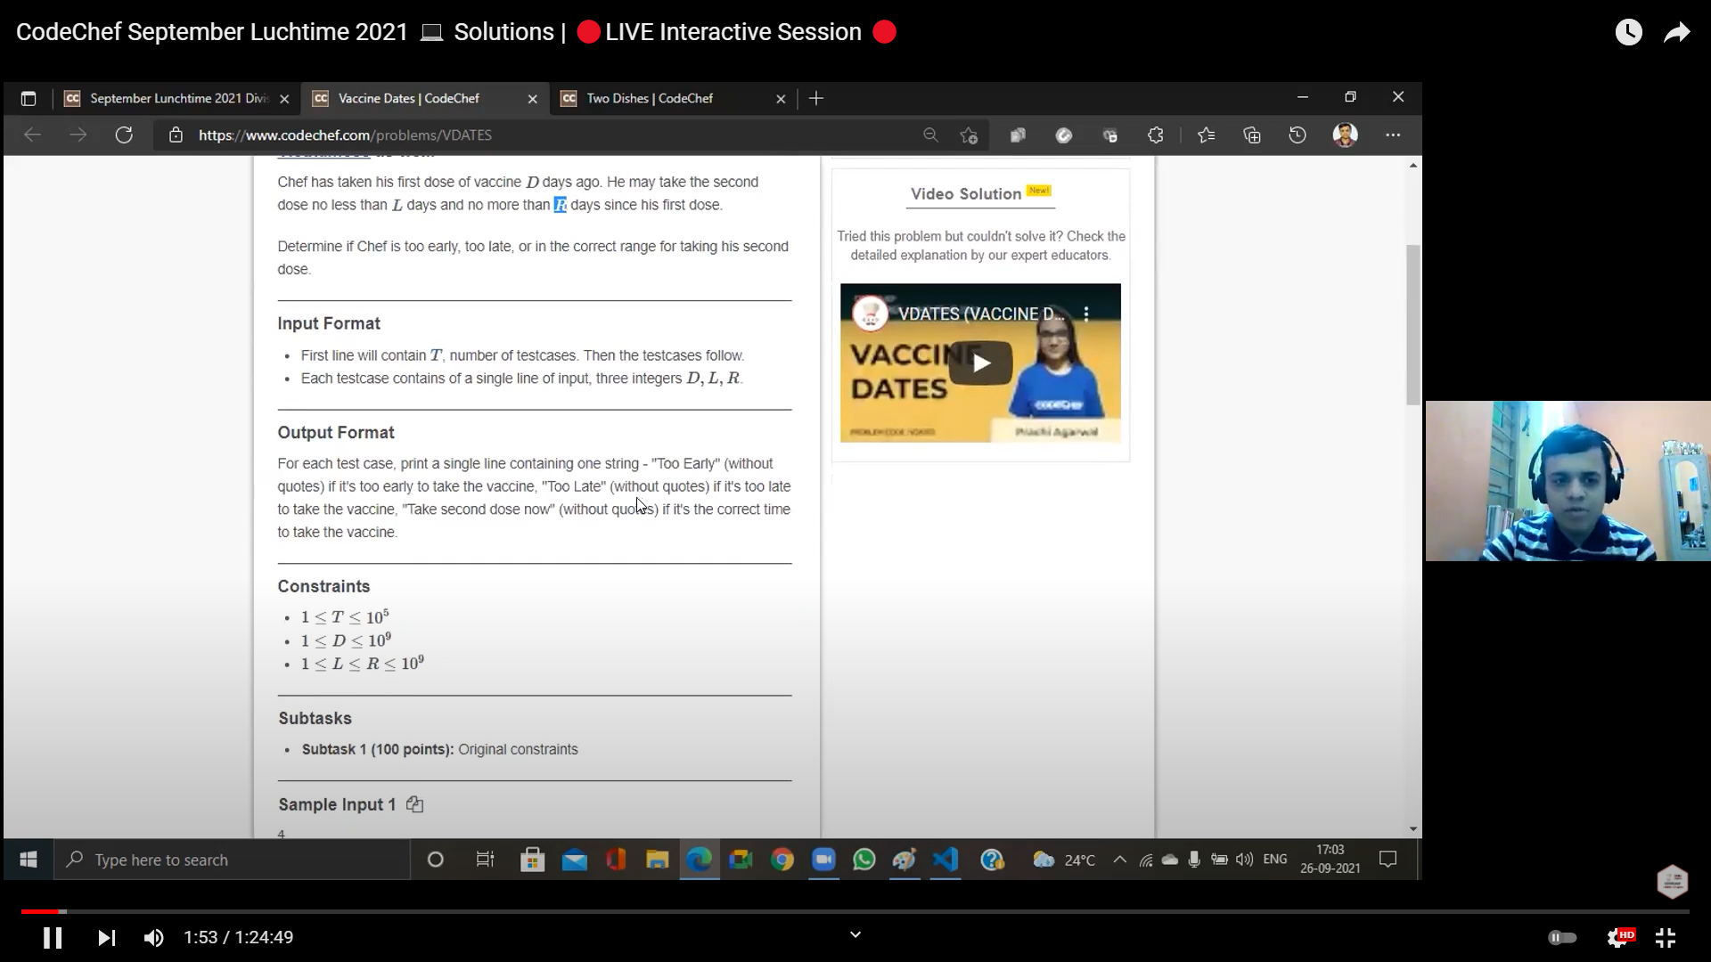The width and height of the screenshot is (1711, 962).
Task: Open browser History clock icon
Action: click(x=1298, y=135)
